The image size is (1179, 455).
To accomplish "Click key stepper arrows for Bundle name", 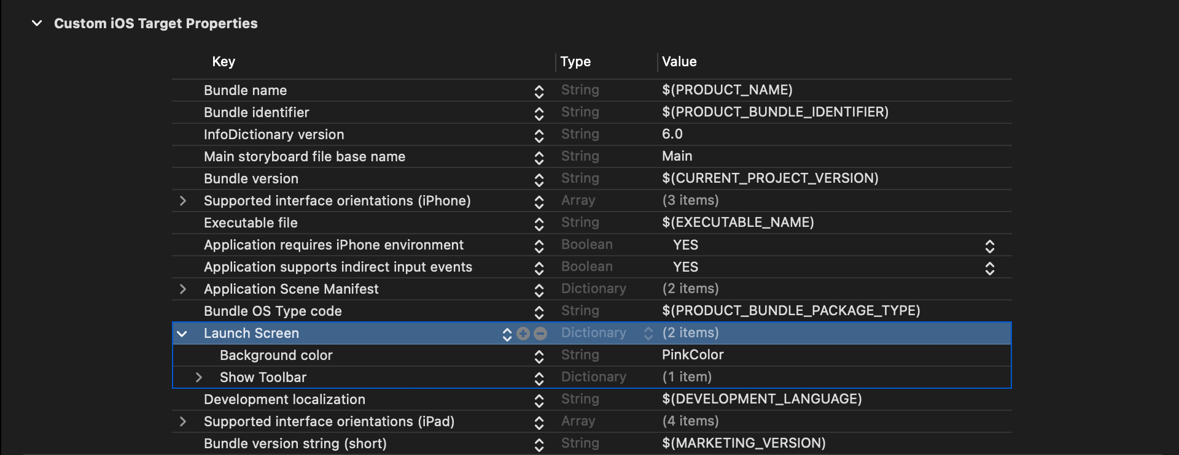I will point(539,91).
